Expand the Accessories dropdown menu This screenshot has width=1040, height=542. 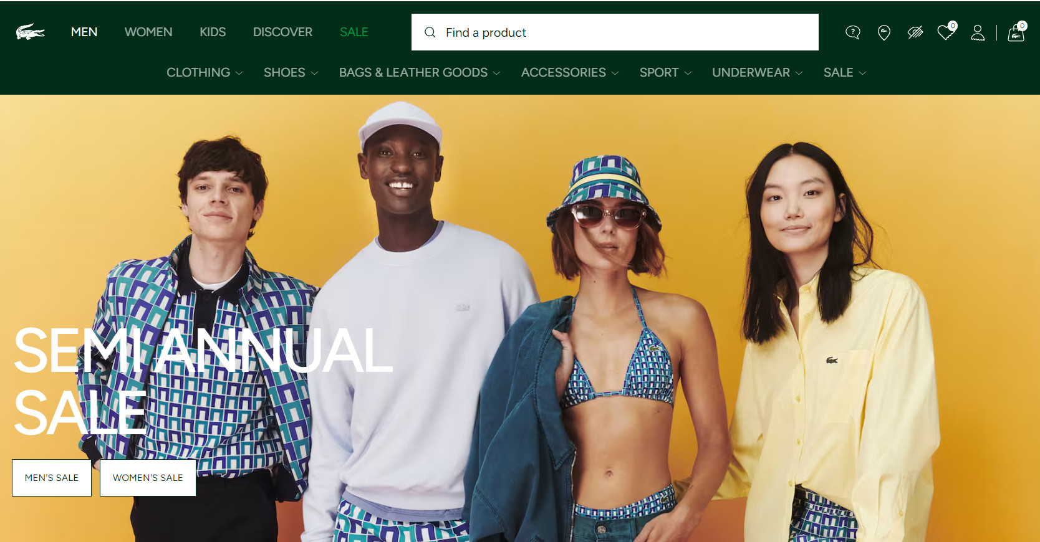coord(570,73)
